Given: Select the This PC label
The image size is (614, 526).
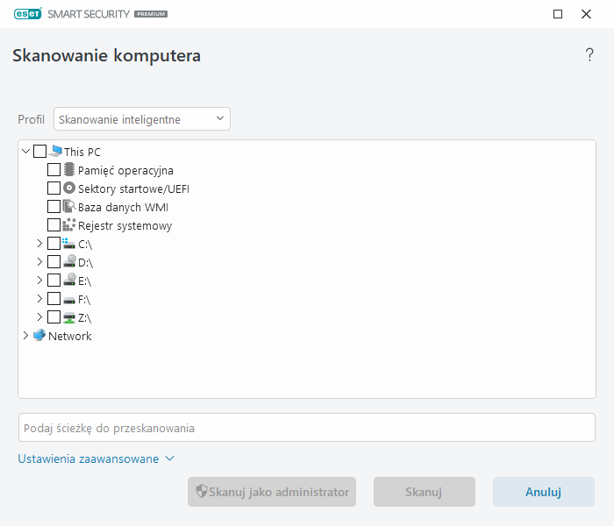Looking at the screenshot, I should point(82,152).
